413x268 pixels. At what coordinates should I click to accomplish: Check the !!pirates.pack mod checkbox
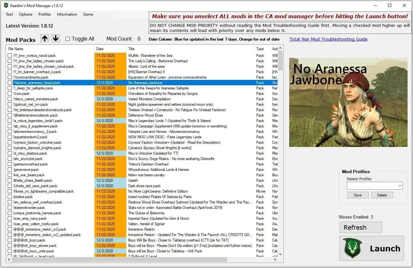[10, 196]
